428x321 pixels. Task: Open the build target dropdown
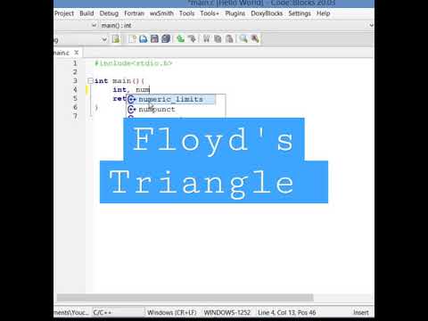point(104,39)
